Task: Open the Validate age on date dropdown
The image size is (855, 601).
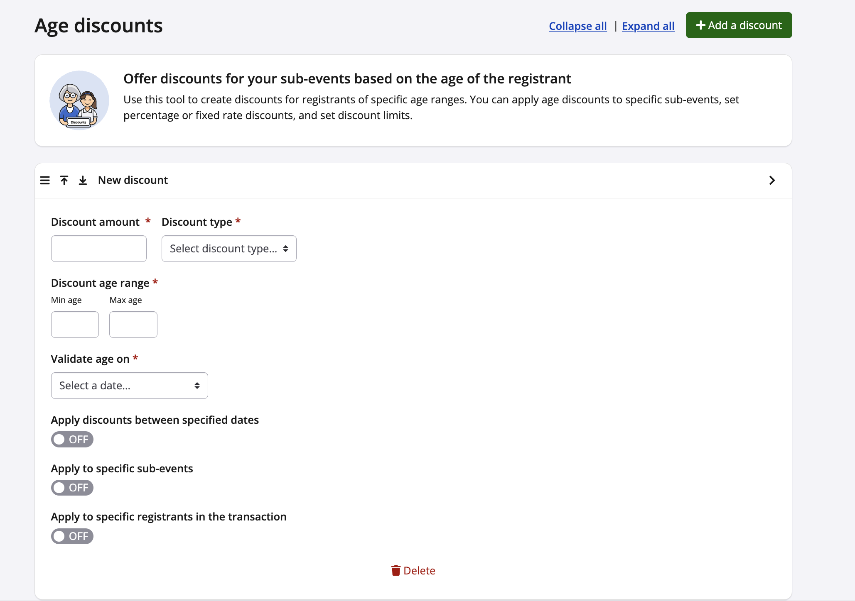Action: (x=129, y=386)
